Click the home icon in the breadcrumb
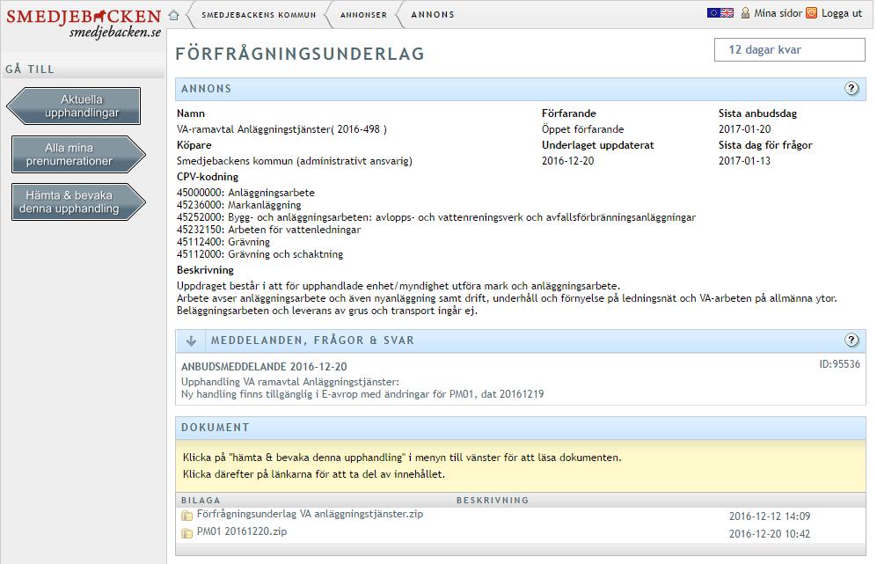 [174, 15]
